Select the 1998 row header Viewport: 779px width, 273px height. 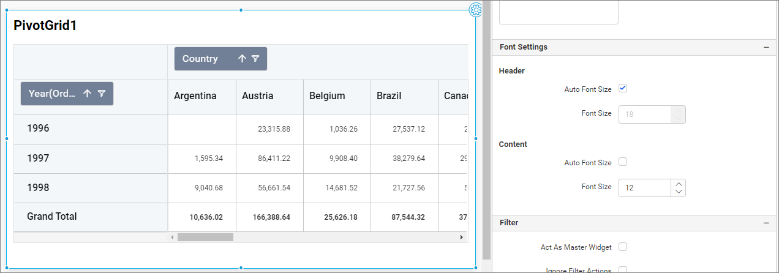click(91, 188)
